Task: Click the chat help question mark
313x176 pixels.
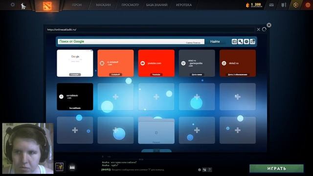Action: [209, 170]
